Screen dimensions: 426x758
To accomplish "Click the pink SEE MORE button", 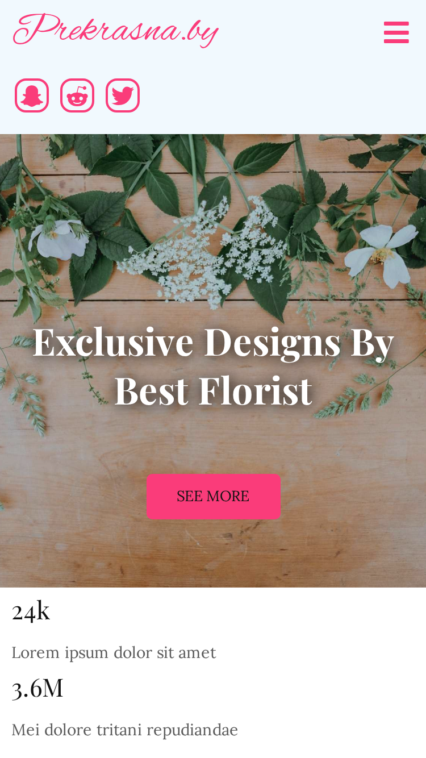I will [x=213, y=496].
